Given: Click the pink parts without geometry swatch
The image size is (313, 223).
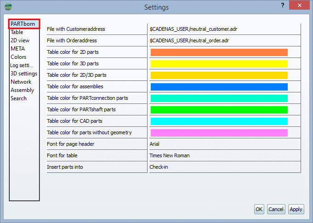Looking at the screenshot, I should pos(219,133).
